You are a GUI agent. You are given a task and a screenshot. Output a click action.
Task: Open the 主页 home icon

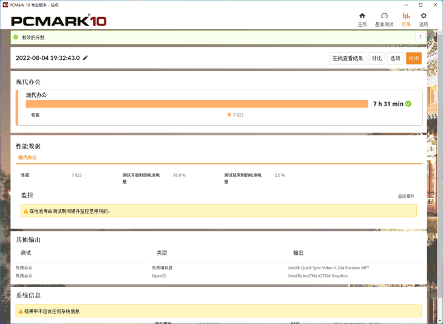point(362,16)
